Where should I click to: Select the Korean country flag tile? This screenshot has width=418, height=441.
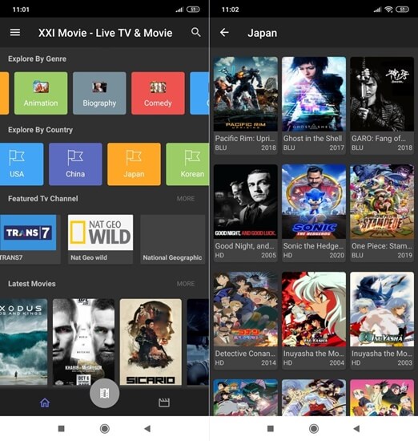187,164
